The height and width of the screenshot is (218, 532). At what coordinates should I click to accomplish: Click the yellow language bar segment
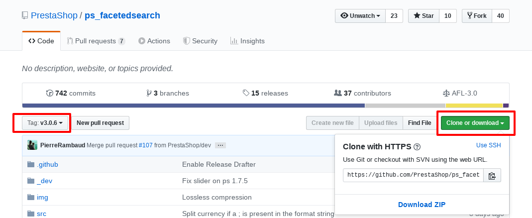[x=474, y=106]
